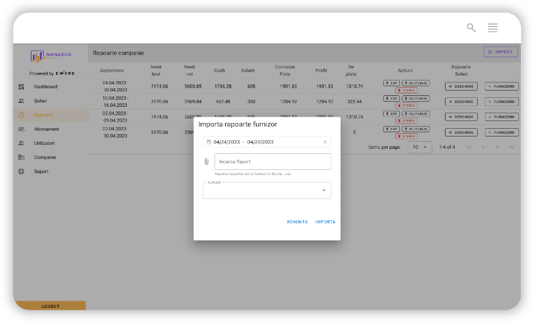
Task: Click the Soferi people icon
Action: 21,100
